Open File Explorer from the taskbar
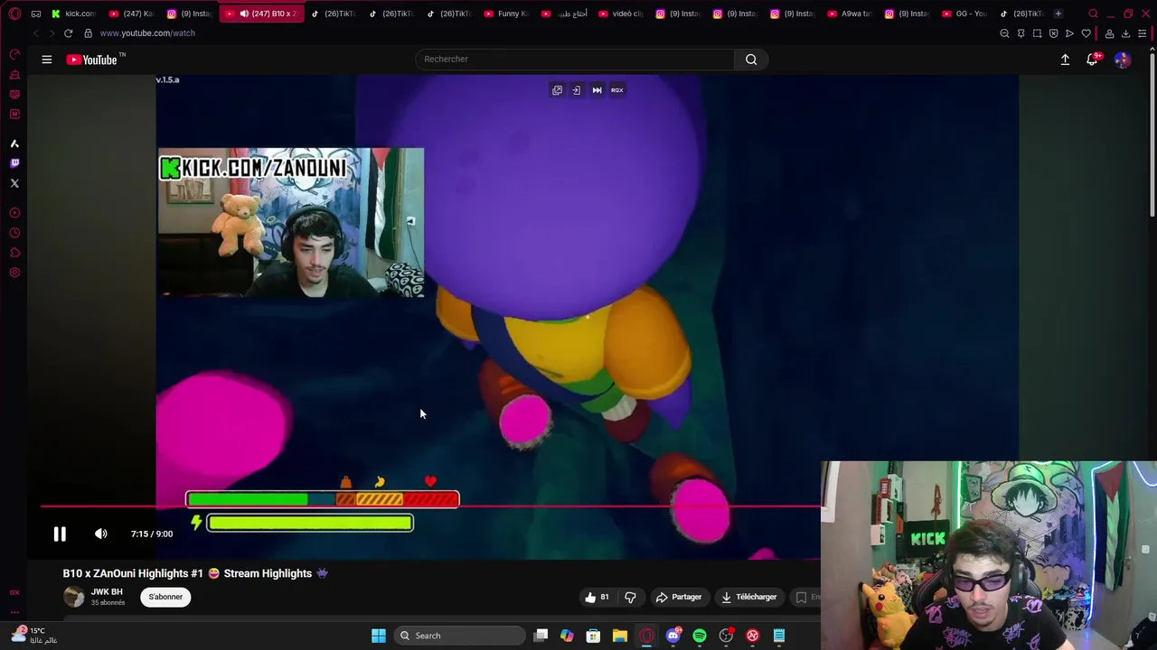1157x650 pixels. 620,636
